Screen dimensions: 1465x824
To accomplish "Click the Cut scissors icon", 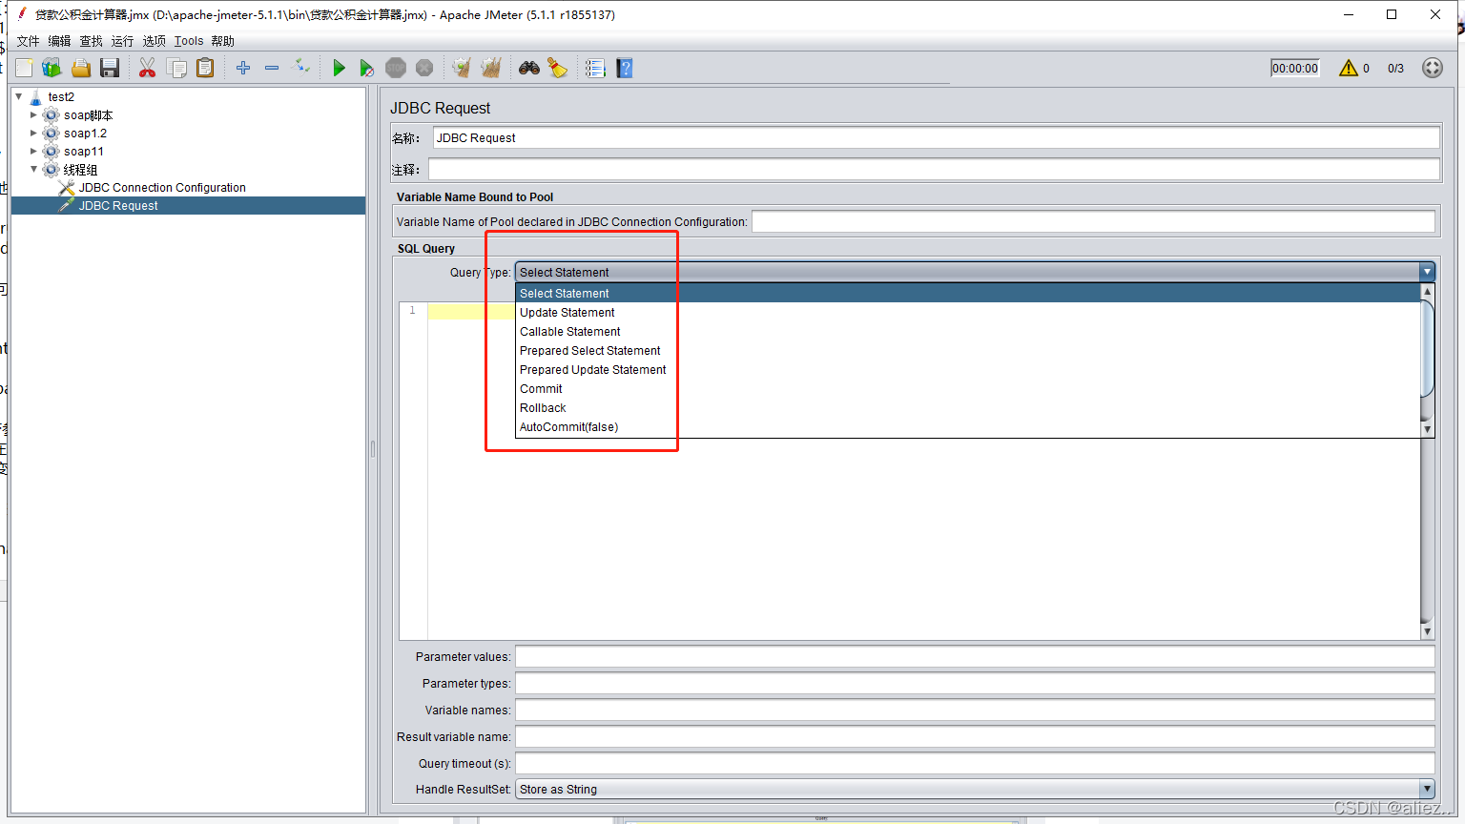I will tap(147, 68).
